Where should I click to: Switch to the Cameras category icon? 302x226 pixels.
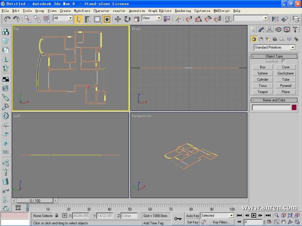pos(275,39)
